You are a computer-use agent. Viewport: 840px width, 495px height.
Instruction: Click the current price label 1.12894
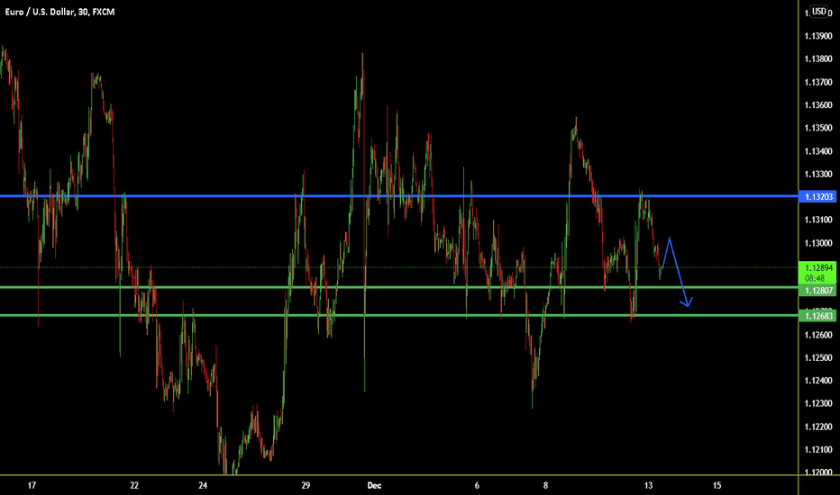tap(817, 268)
